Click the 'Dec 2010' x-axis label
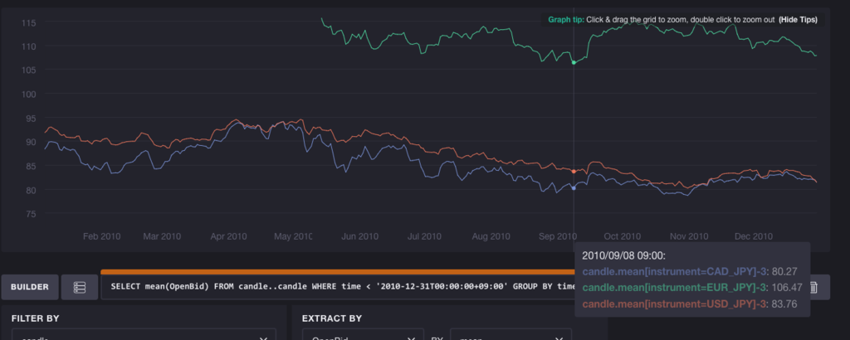 point(754,236)
